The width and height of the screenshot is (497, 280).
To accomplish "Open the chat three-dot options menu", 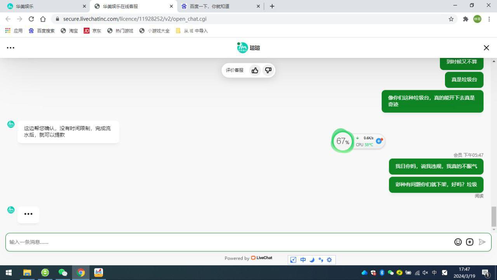I will click(x=10, y=48).
